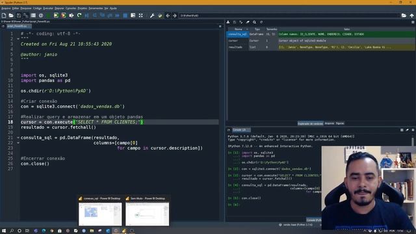This screenshot has height=234, width=416.
Task: Sort variables by Tipo column header
Action: [257, 29]
